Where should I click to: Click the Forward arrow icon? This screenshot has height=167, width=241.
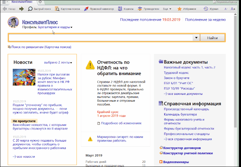point(21,9)
